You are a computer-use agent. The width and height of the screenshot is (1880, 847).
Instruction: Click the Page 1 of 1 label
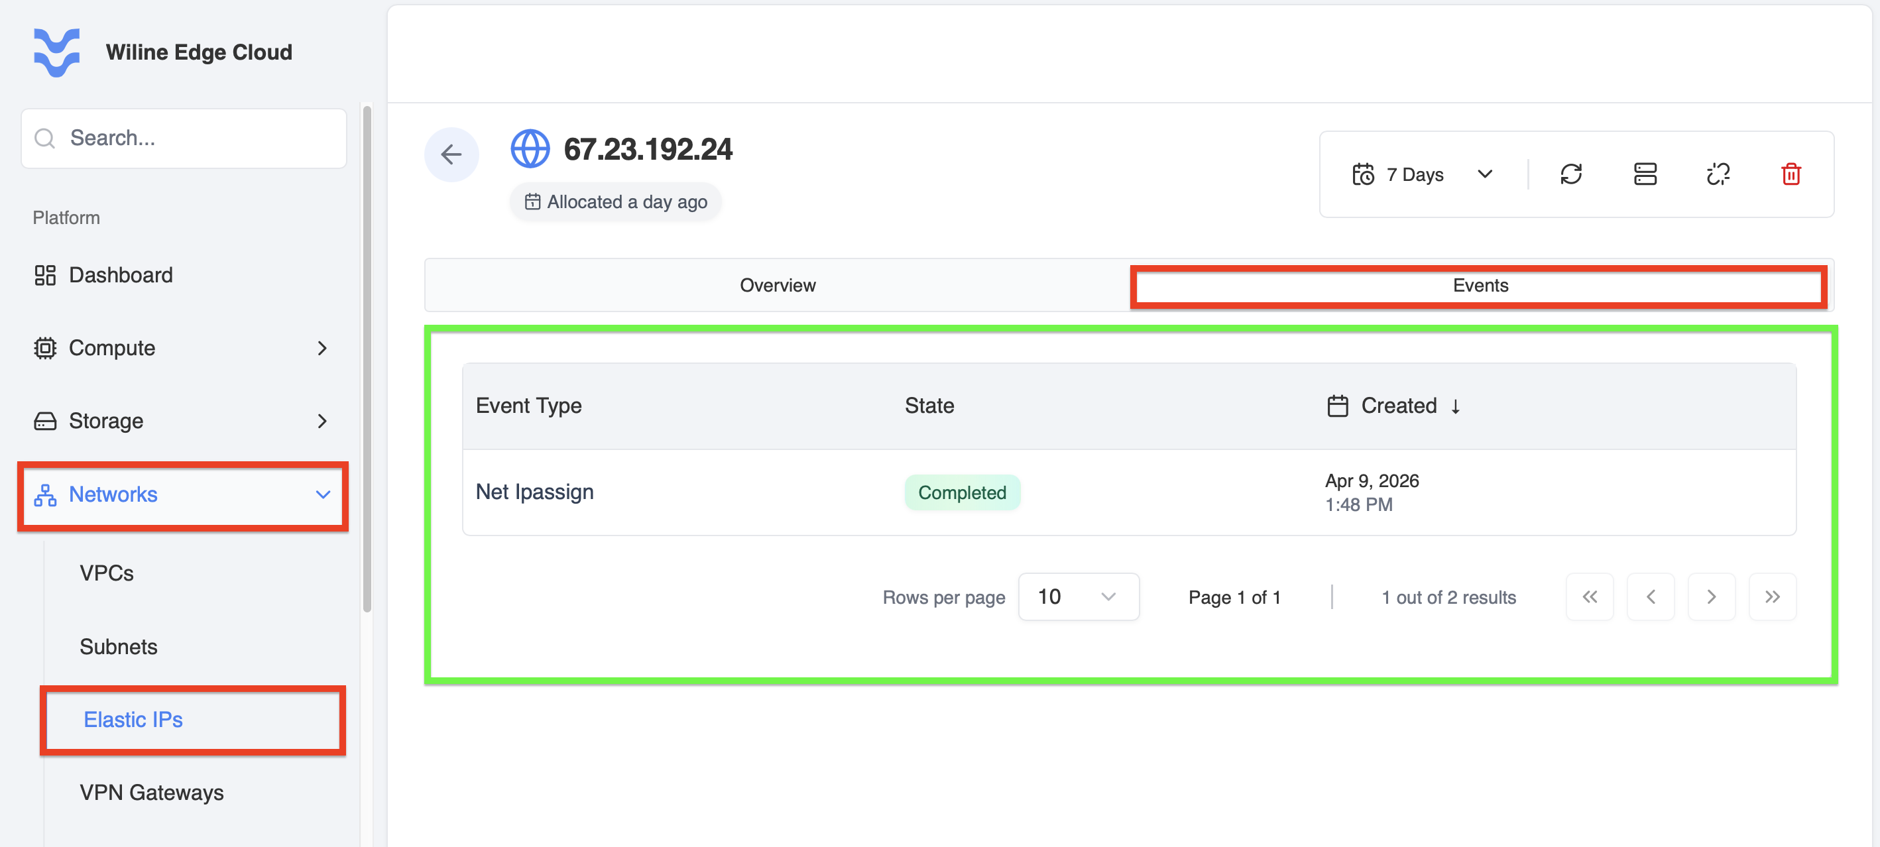click(1234, 598)
